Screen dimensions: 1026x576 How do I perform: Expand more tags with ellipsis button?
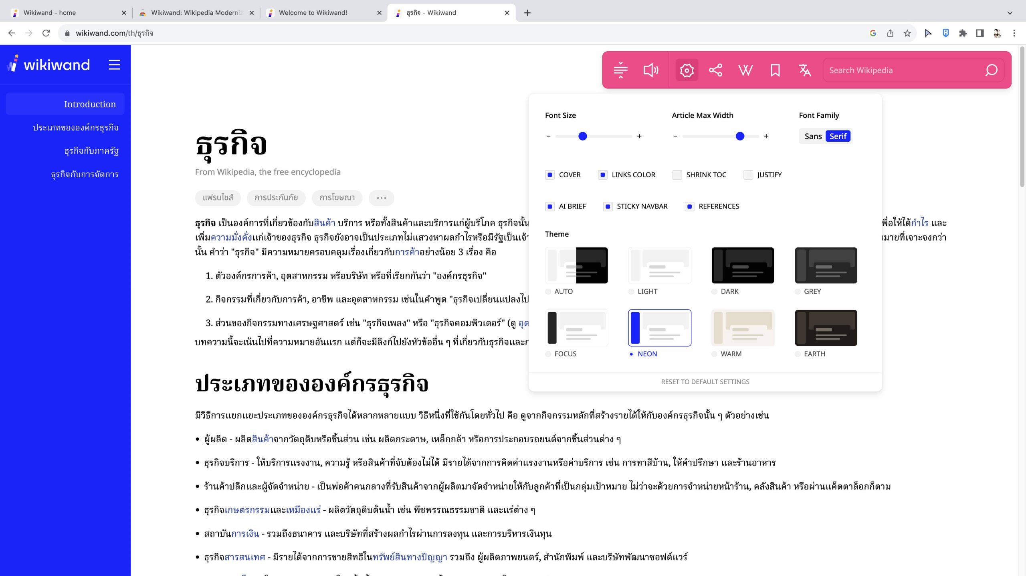click(381, 198)
